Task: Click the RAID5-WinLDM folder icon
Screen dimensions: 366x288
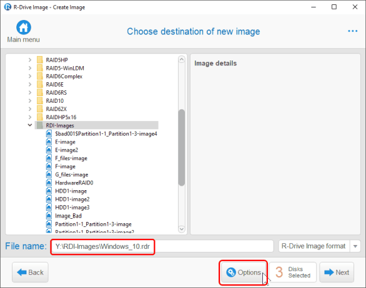Action: 40,68
